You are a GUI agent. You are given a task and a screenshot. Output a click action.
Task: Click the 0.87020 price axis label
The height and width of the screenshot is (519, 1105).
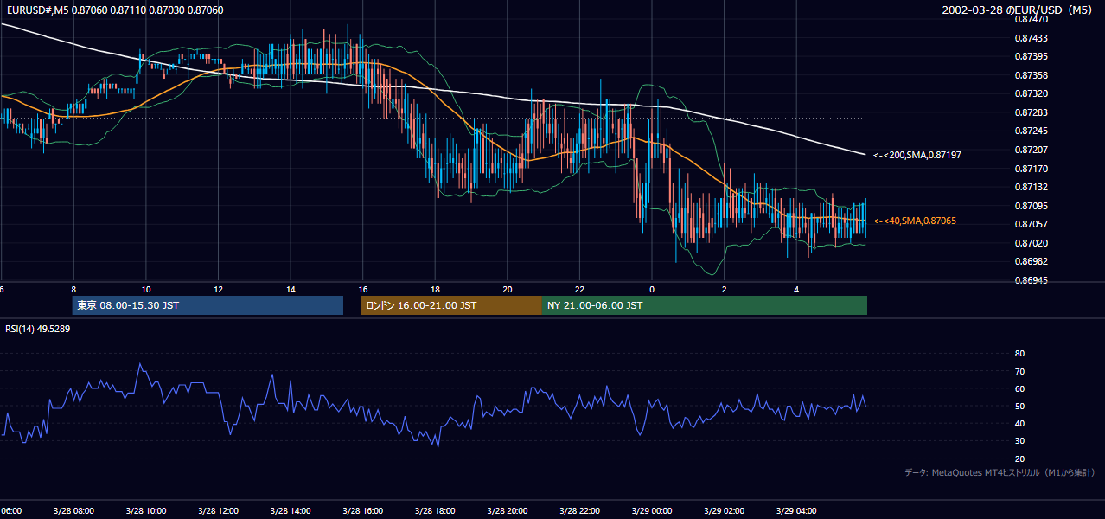pos(1030,243)
